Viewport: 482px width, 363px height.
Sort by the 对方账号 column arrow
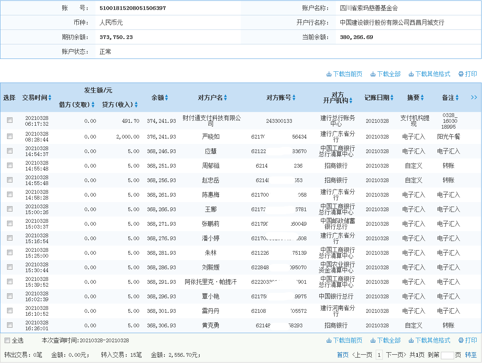click(295, 98)
